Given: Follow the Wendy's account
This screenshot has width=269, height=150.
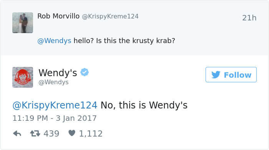Looking at the screenshot, I should coord(231,75).
